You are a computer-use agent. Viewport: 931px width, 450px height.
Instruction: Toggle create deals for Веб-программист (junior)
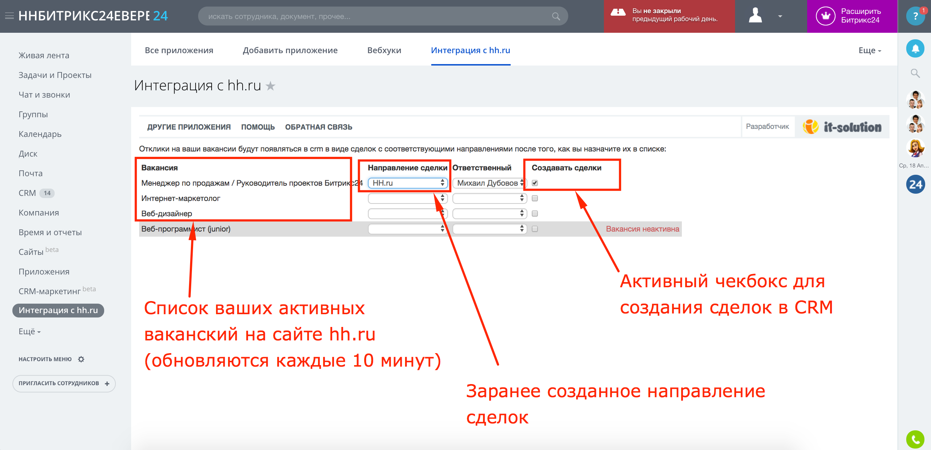tap(535, 229)
